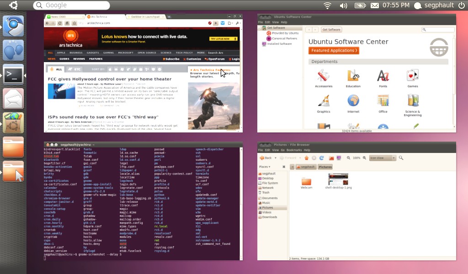Open the Fonts department
The height and width of the screenshot is (274, 468).
click(x=383, y=79)
